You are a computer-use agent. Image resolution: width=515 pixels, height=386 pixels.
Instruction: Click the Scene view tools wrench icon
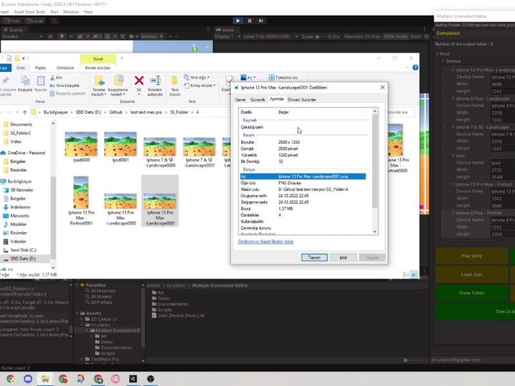(122, 37)
